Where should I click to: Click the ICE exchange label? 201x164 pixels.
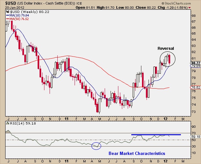tap(79, 3)
